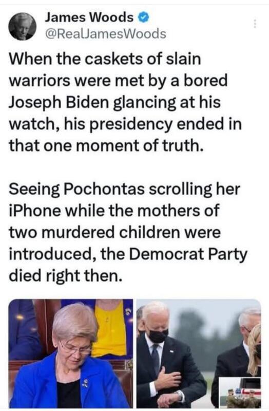Screen dimensions: 269x411
Task: Open the @RealJamesWoods handle link
Action: point(106,34)
